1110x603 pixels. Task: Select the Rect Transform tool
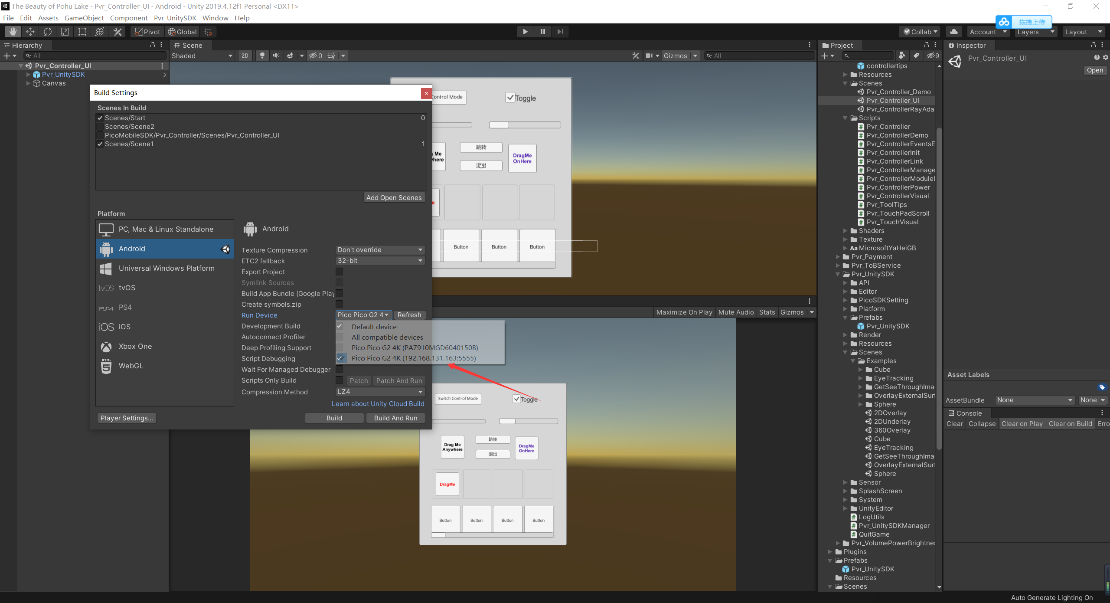point(82,32)
